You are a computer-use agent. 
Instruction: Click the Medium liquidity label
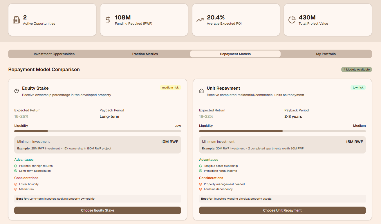360,126
